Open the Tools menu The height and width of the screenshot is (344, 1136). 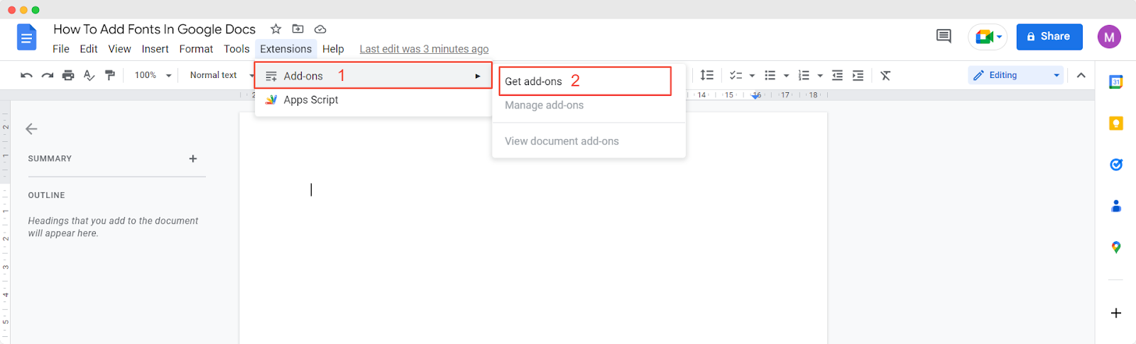click(236, 49)
